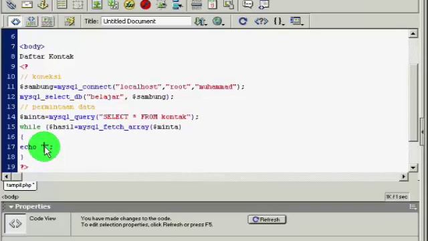
Task: Click the code editor scroll down arrow
Action: pyautogui.click(x=413, y=167)
